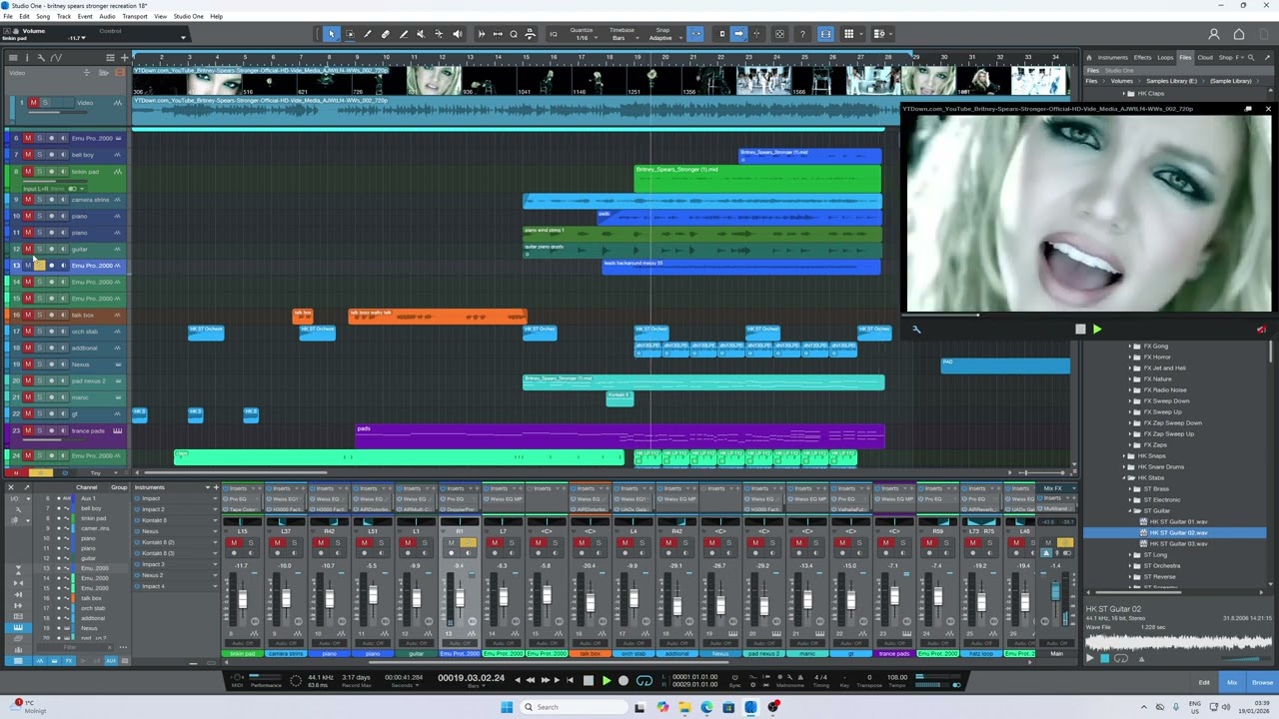Mute the piano track 10
Image resolution: width=1279 pixels, height=719 pixels.
point(28,216)
